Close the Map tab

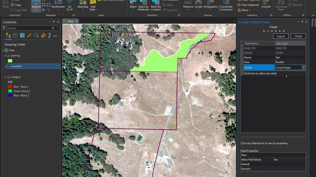pyautogui.click(x=77, y=21)
